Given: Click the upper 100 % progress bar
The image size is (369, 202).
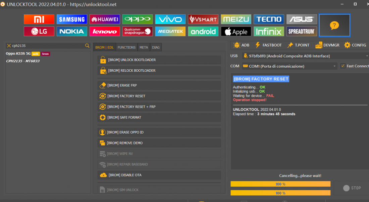Looking at the screenshot, I should [x=280, y=184].
